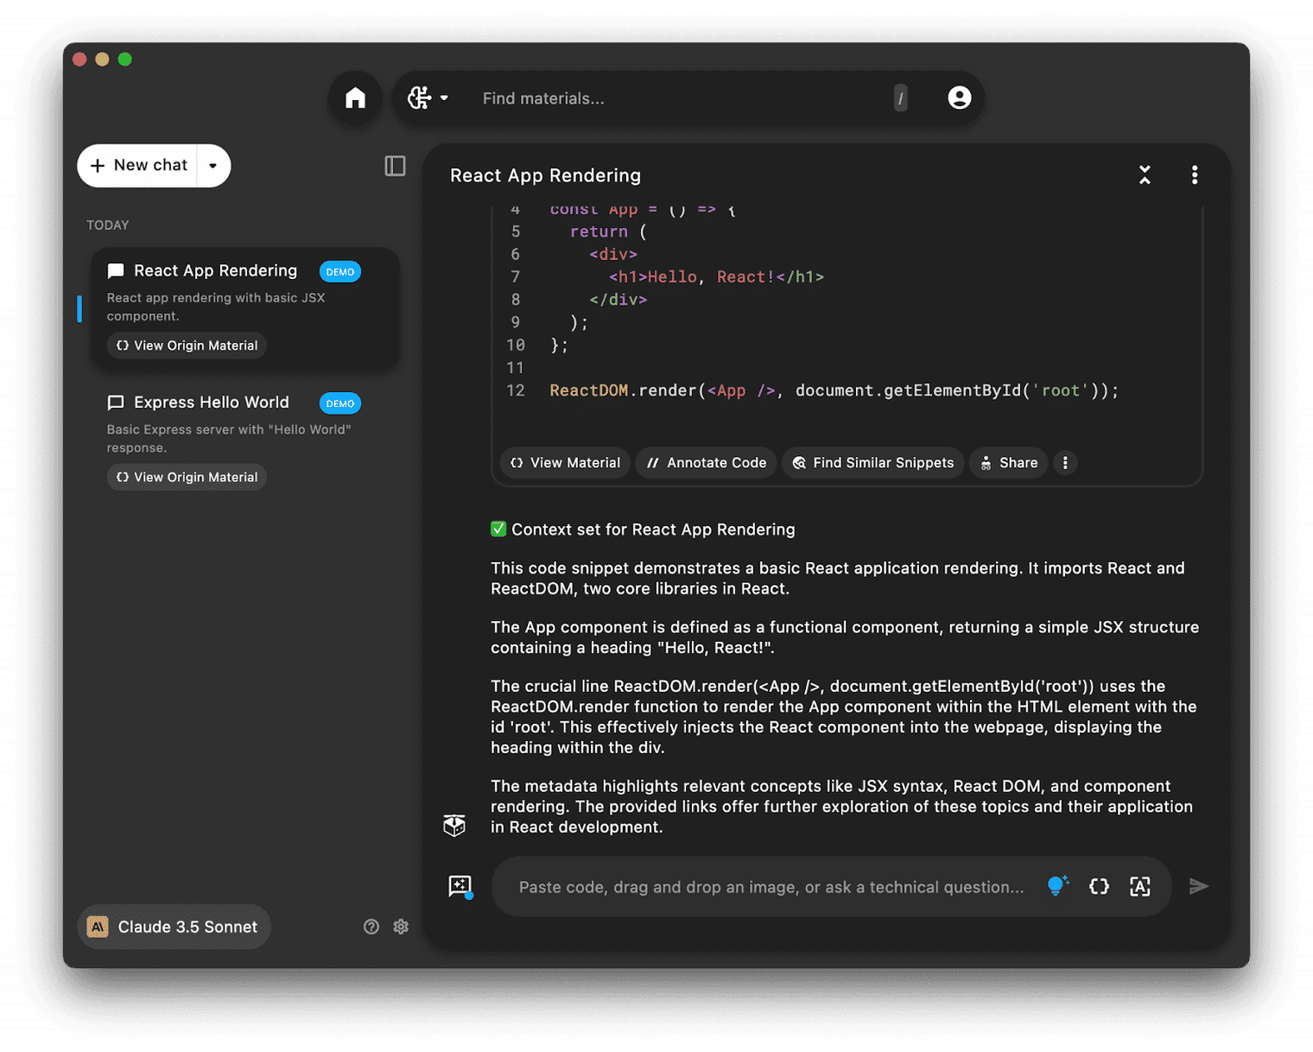
Task: Click the chat message input field
Action: tap(771, 887)
